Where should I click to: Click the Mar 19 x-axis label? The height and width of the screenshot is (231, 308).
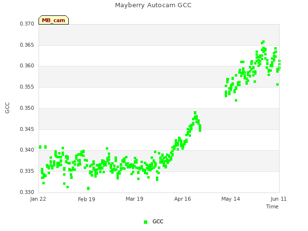[x=134, y=199]
